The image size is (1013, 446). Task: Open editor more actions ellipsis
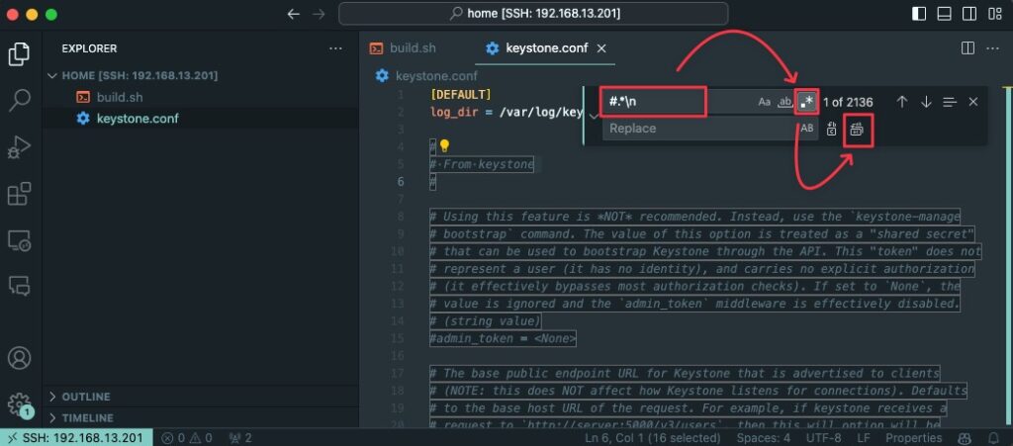(x=991, y=48)
